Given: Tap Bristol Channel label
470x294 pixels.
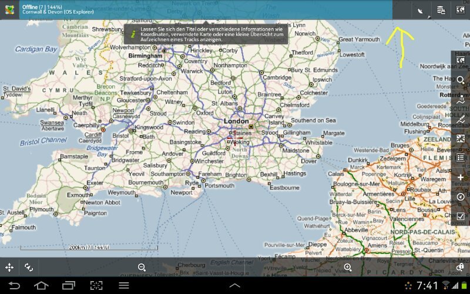Looking at the screenshot, I should pos(43,141).
